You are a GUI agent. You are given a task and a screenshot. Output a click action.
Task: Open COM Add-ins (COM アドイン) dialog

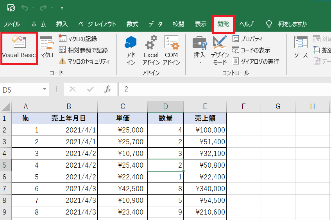(171, 50)
